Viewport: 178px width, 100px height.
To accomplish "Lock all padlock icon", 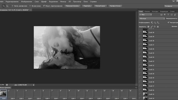I will click(x=158, y=27).
